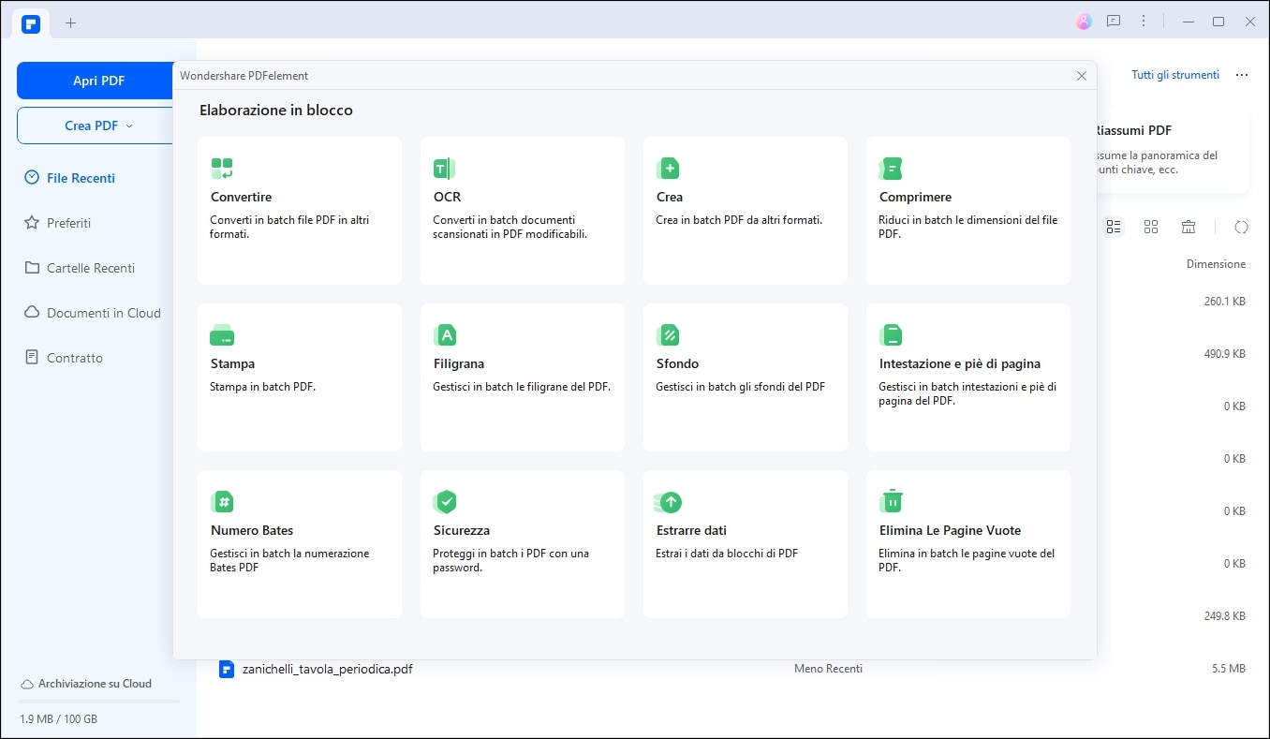
Task: Click the trash bin icon above file list
Action: (x=1189, y=227)
